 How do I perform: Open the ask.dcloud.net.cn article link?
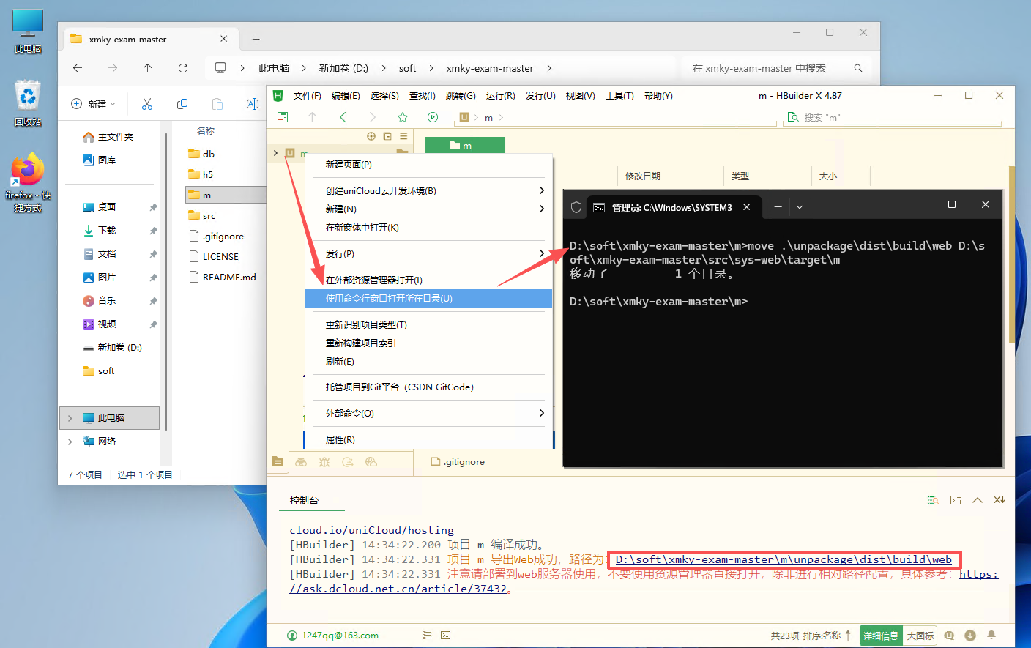coord(398,589)
